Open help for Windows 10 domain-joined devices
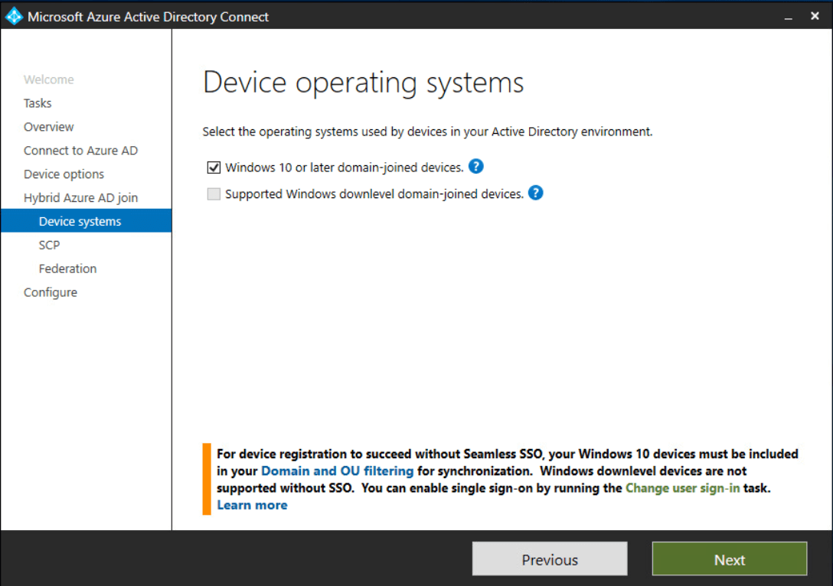Viewport: 833px width, 586px height. point(475,166)
